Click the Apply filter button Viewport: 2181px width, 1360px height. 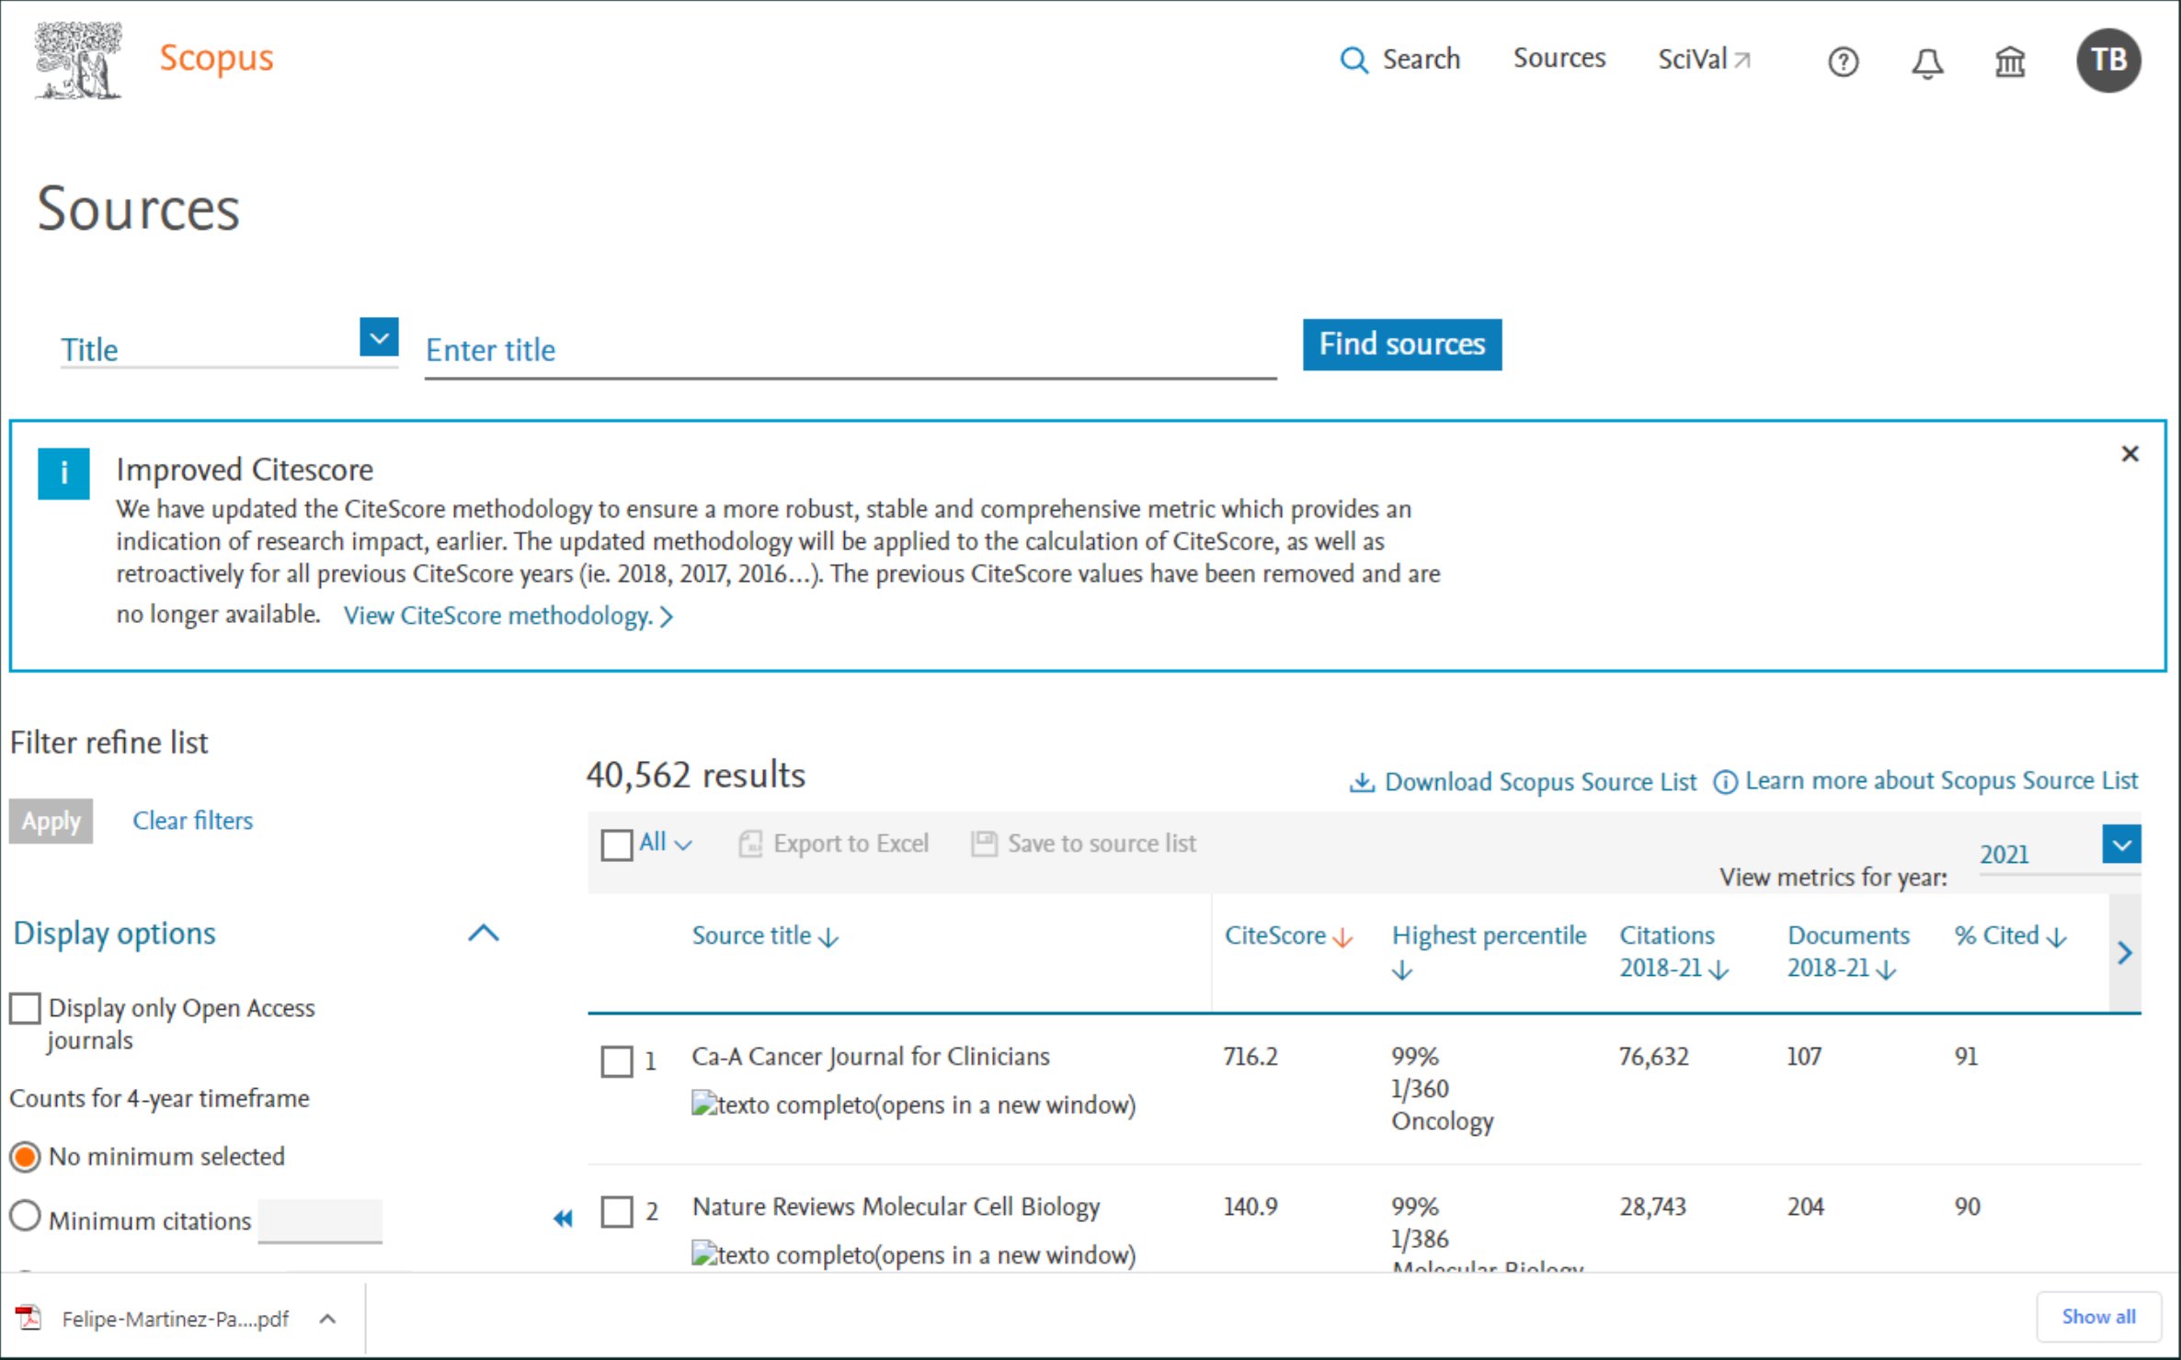[x=51, y=821]
